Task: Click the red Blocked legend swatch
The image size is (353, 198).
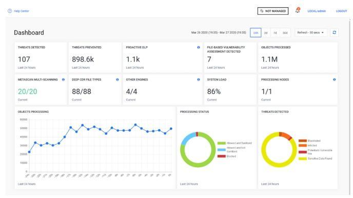Action: (222, 156)
